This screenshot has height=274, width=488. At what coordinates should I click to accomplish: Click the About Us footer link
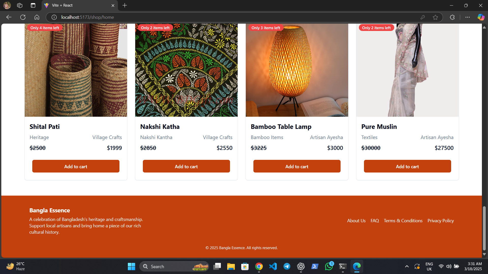(356, 220)
